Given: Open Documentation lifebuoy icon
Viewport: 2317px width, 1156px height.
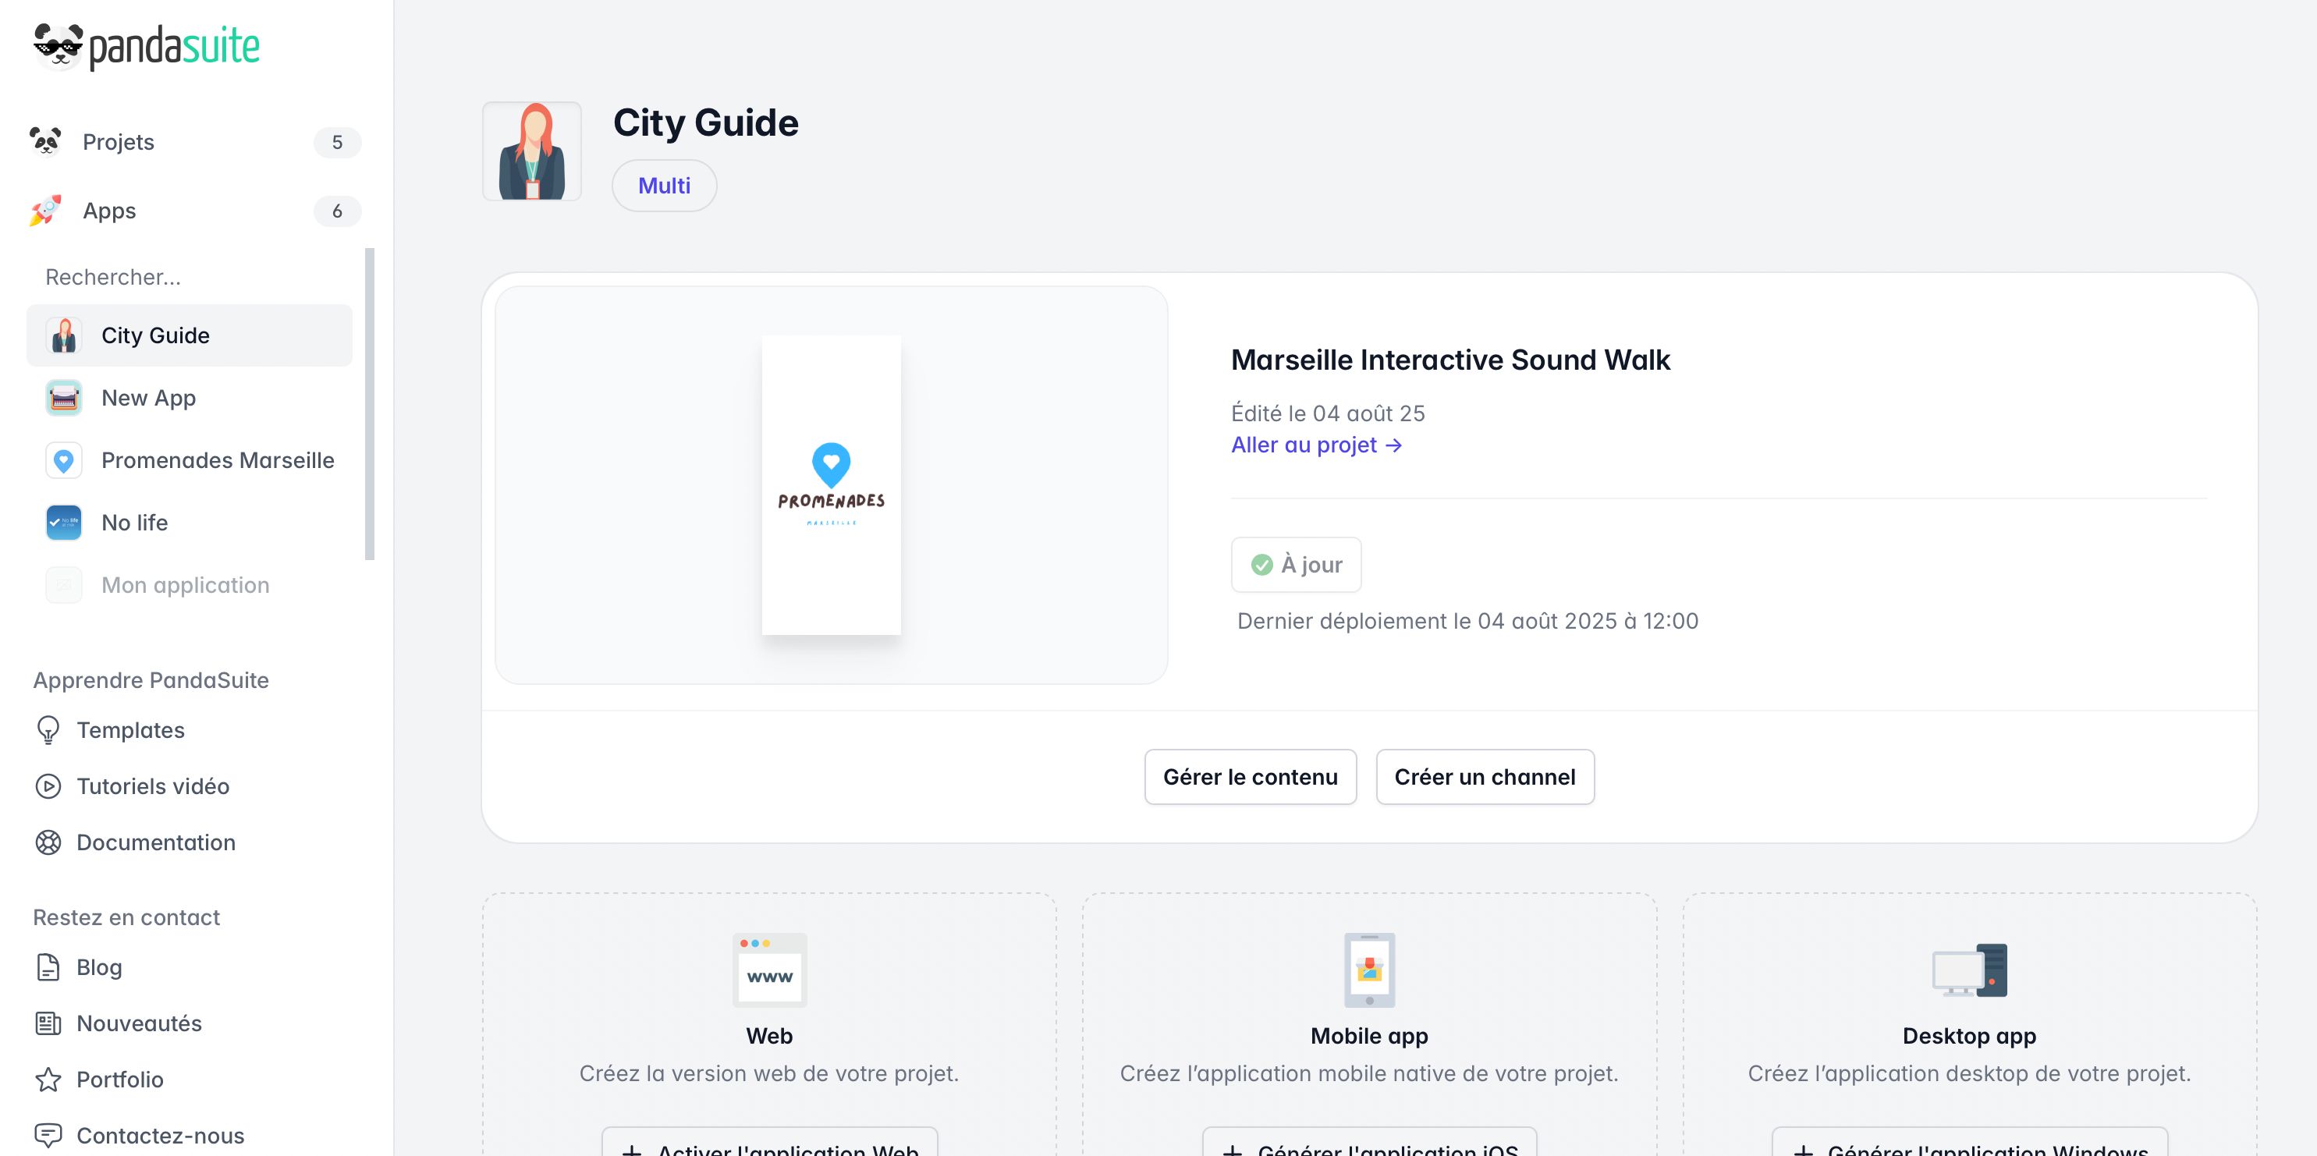Looking at the screenshot, I should [x=48, y=842].
